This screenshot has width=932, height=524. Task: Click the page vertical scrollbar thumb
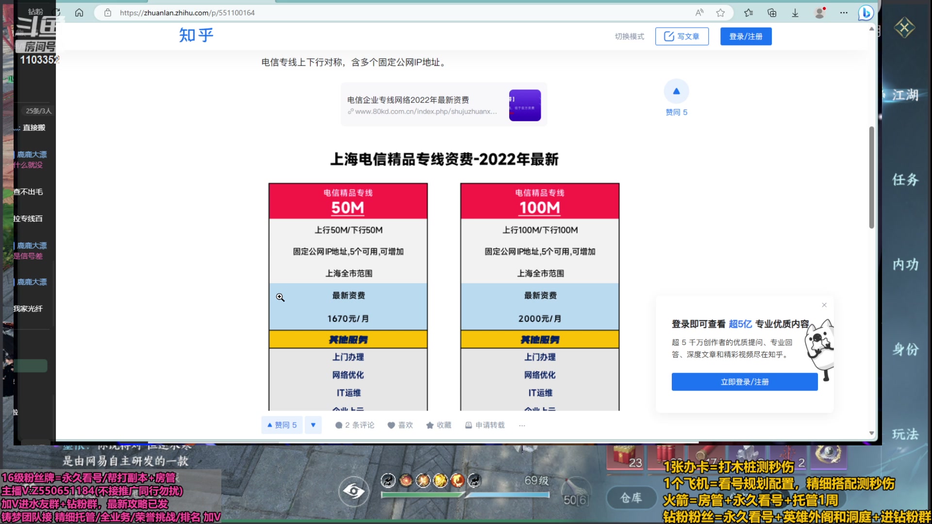pyautogui.click(x=872, y=177)
